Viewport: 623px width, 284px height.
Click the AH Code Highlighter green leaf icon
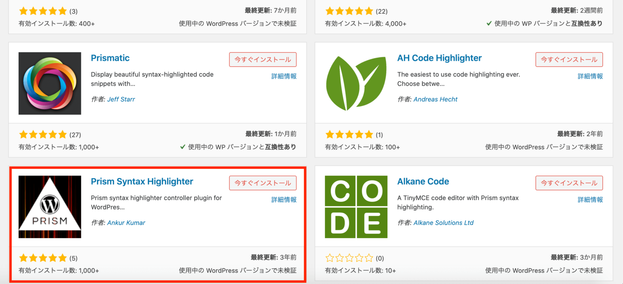(x=356, y=83)
